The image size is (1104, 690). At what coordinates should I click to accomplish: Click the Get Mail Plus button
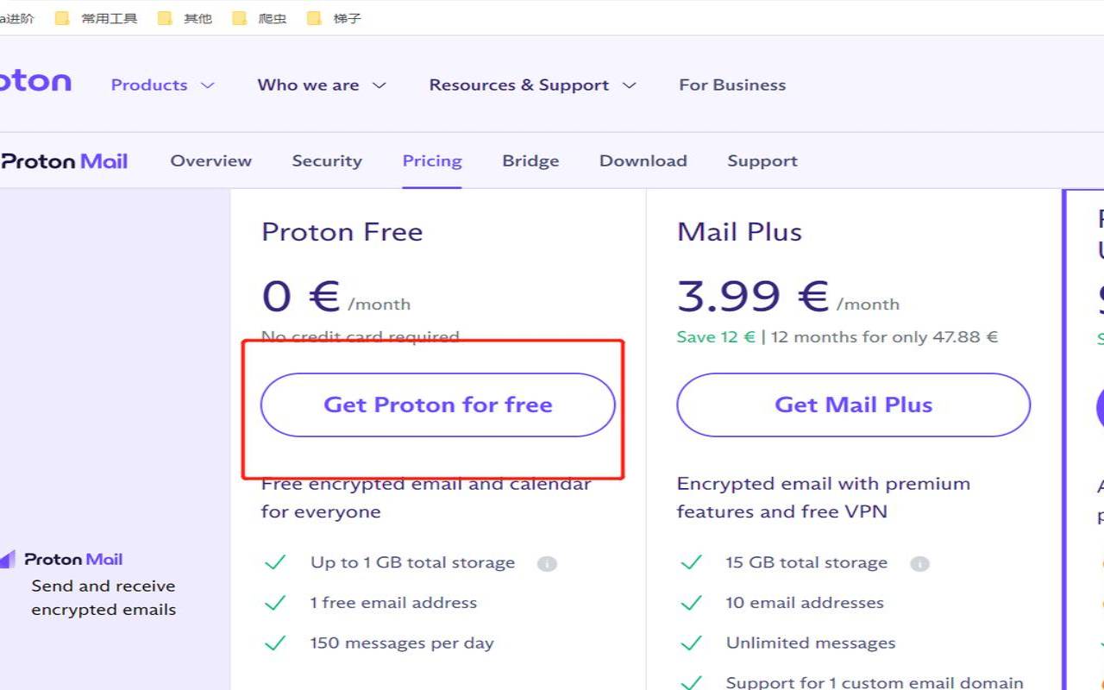tap(853, 405)
